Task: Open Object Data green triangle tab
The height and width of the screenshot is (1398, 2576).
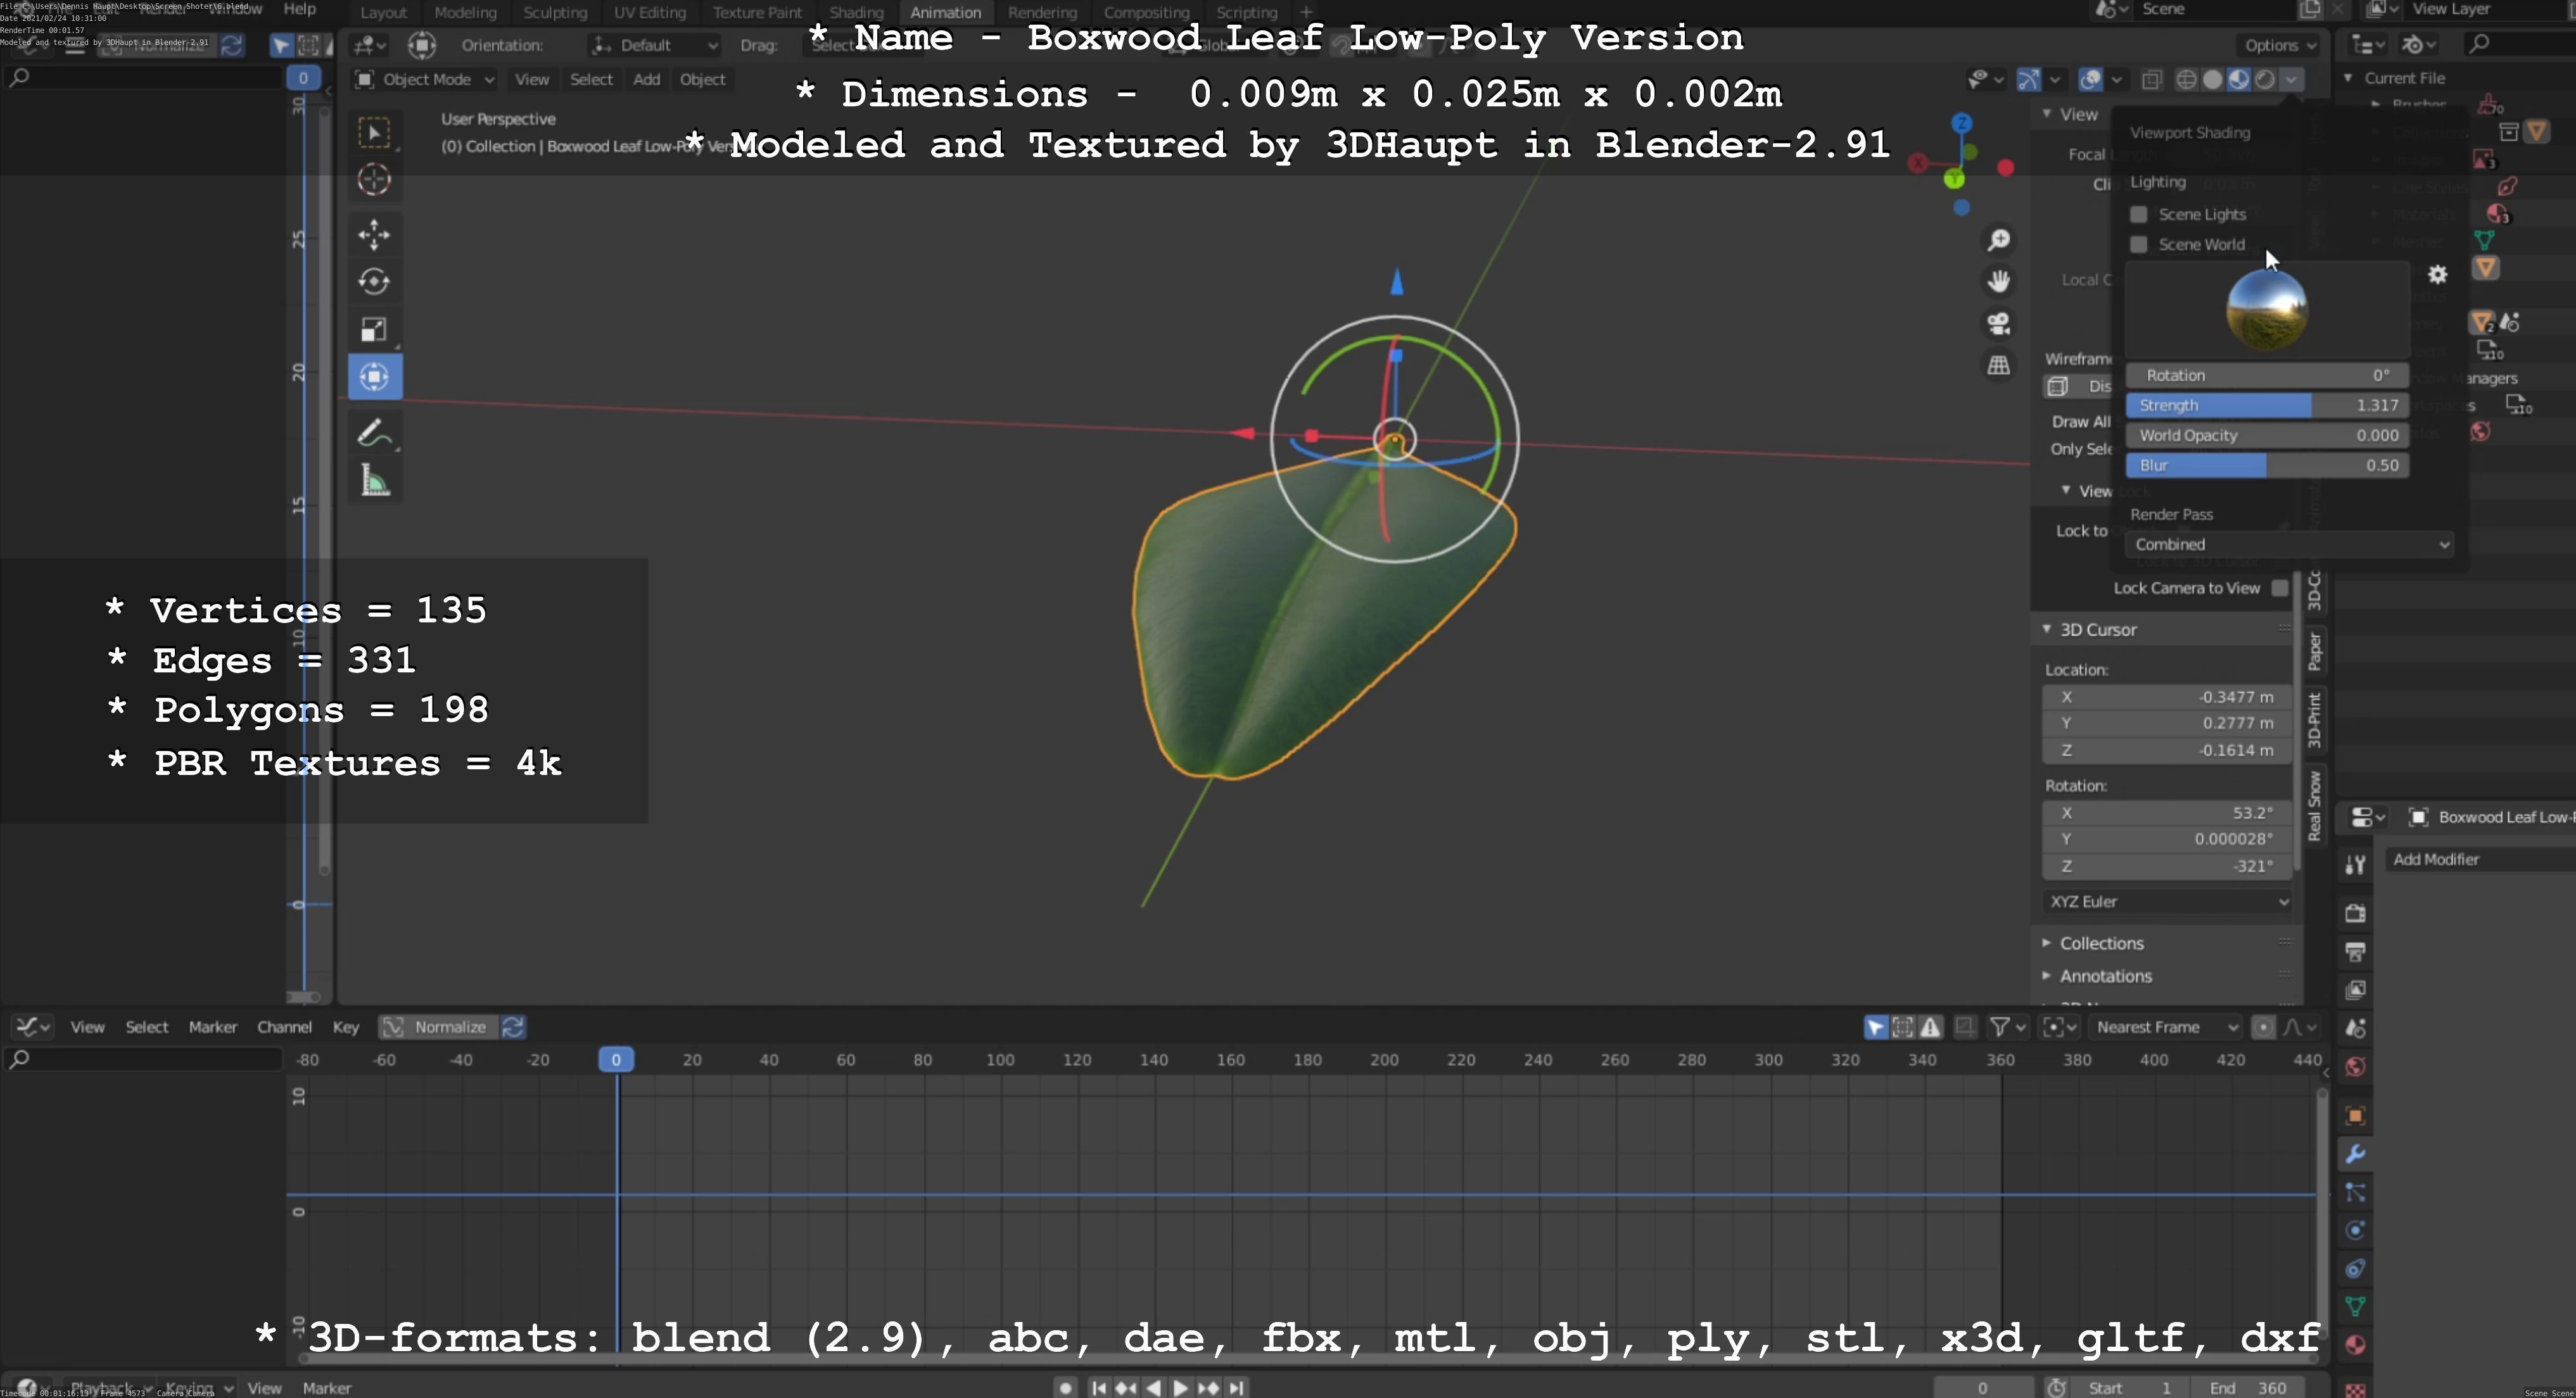Action: [2355, 1306]
